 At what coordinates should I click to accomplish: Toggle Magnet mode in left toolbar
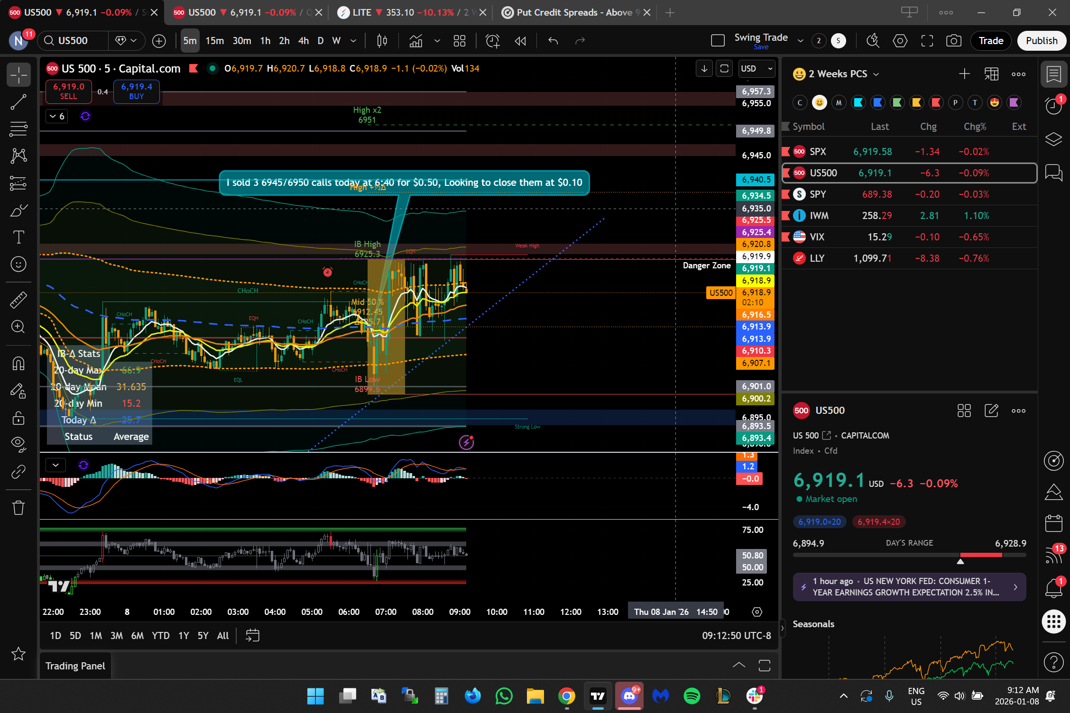18,364
